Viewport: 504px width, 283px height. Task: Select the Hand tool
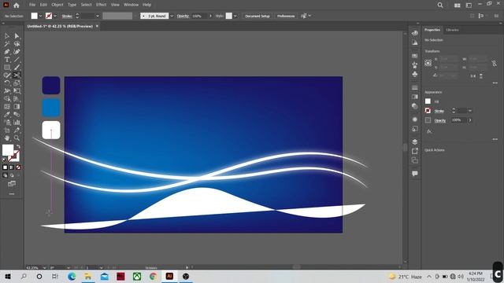[7, 138]
